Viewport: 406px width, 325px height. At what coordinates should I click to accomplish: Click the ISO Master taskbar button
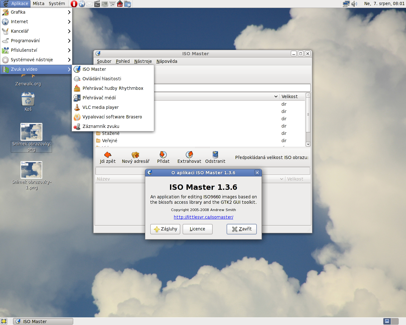43,321
